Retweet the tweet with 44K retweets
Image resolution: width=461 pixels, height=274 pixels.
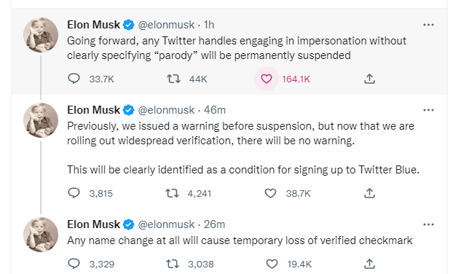(x=173, y=79)
